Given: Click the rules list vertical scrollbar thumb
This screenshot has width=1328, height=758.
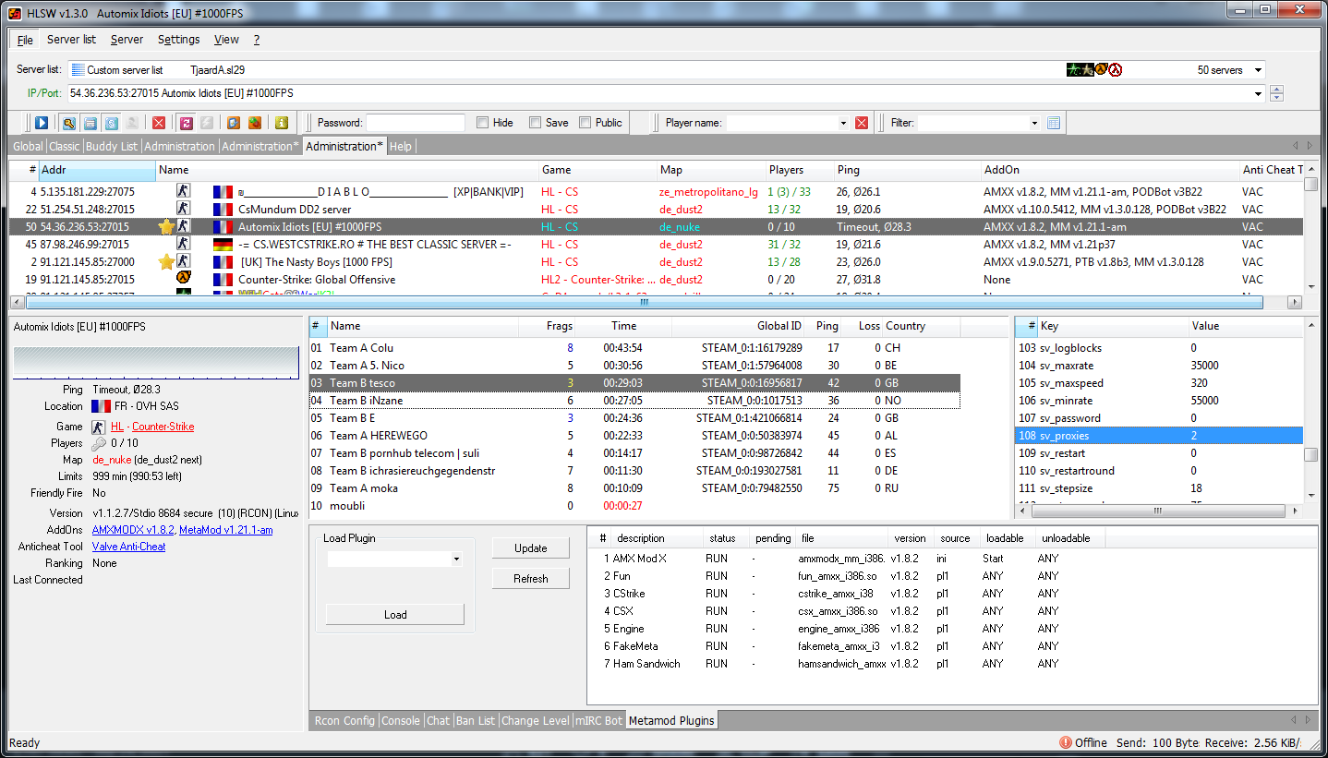Looking at the screenshot, I should tap(1310, 455).
